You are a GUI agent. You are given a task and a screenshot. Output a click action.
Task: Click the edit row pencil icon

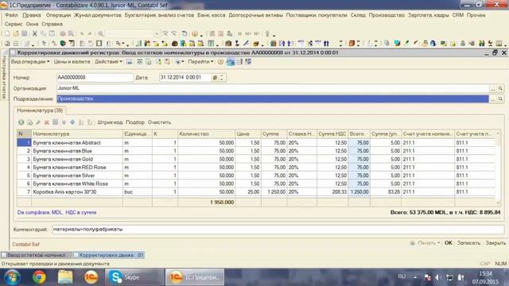pos(38,122)
